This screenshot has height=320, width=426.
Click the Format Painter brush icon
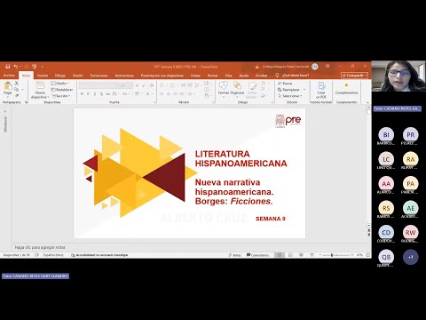17,95
